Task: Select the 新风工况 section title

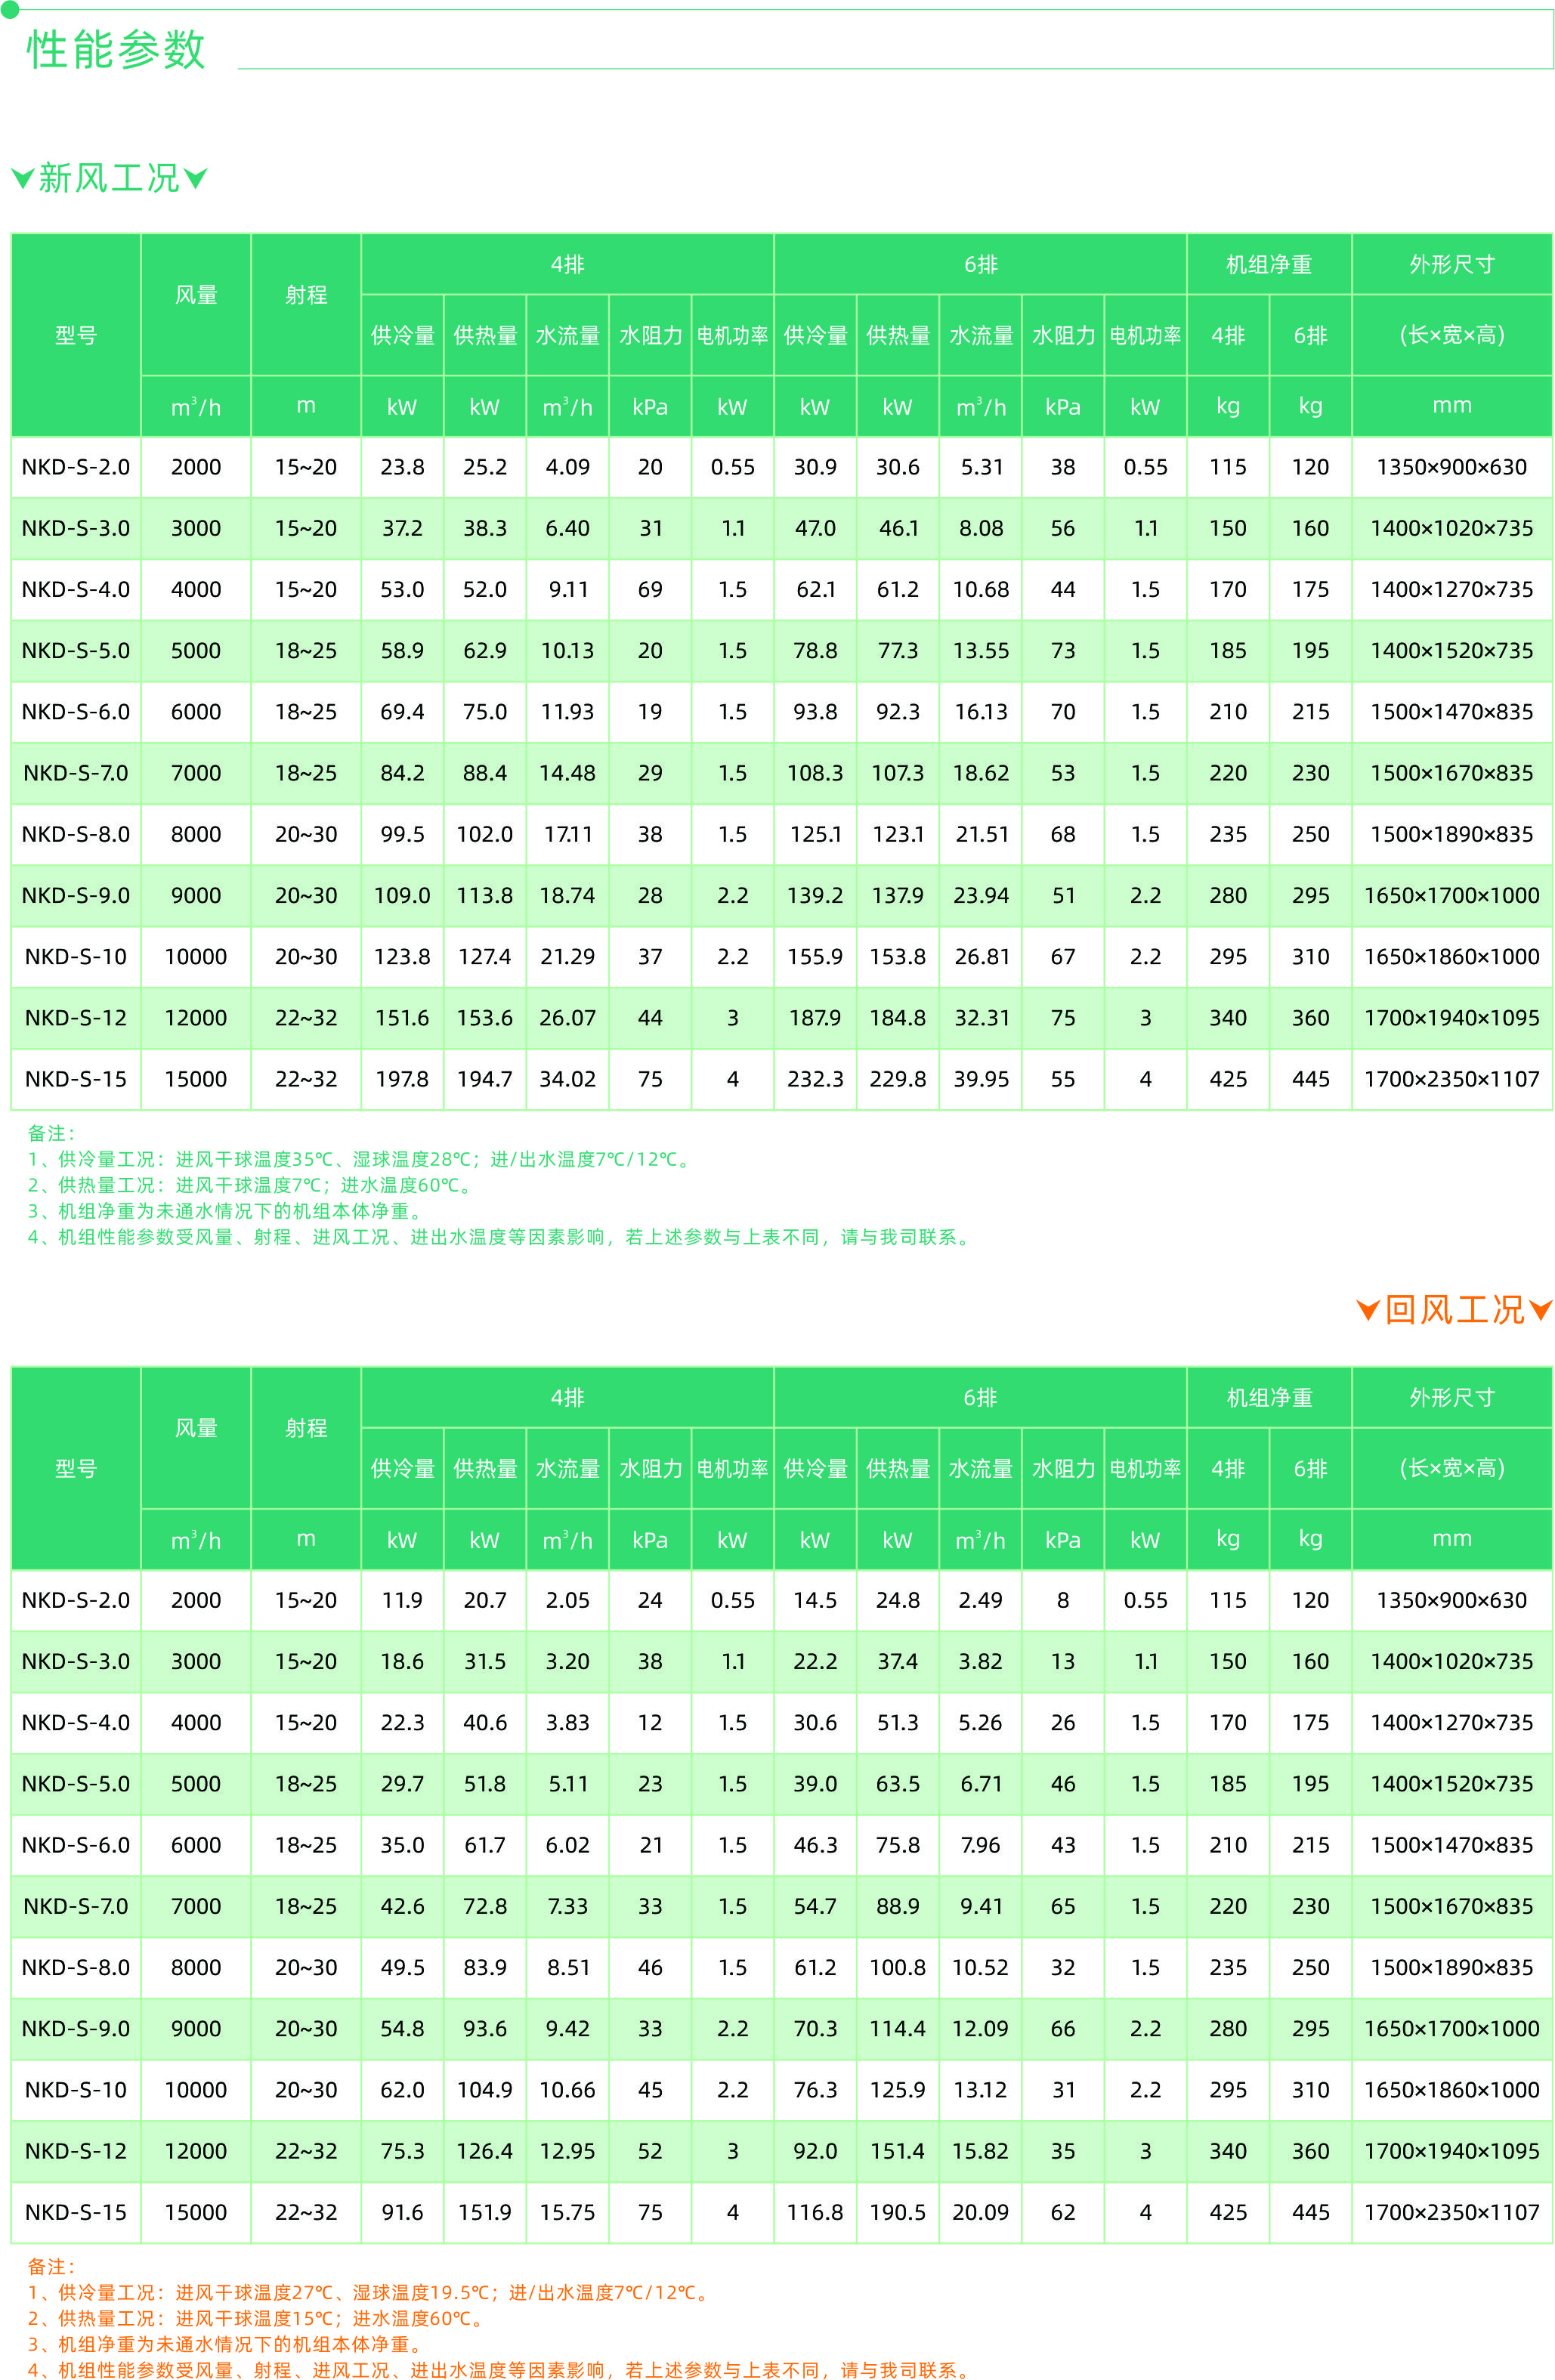Action: pos(109,178)
